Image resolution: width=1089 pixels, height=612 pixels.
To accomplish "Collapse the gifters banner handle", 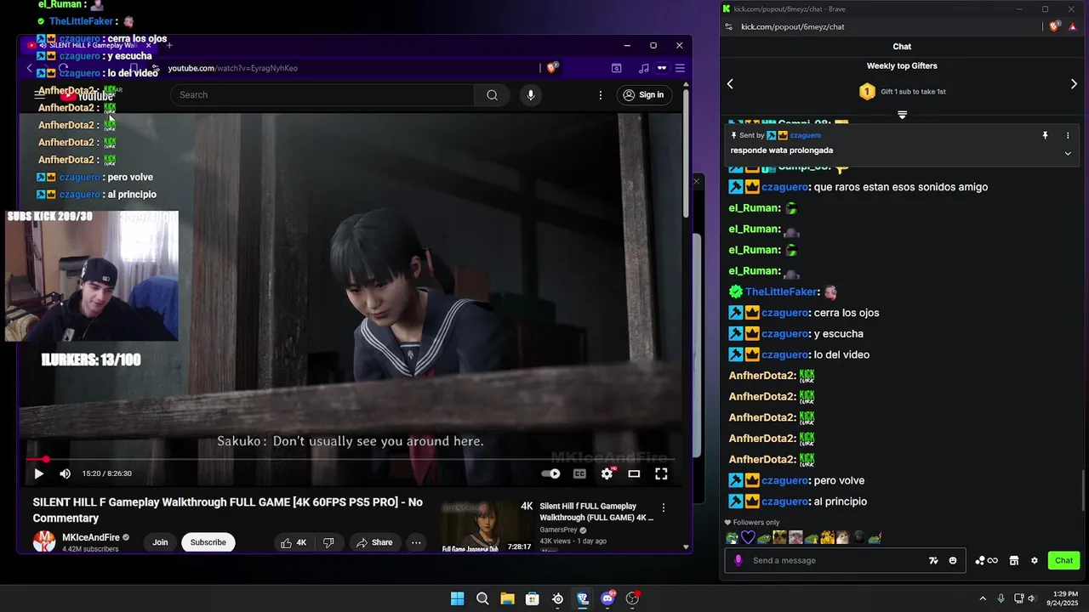I will (902, 114).
